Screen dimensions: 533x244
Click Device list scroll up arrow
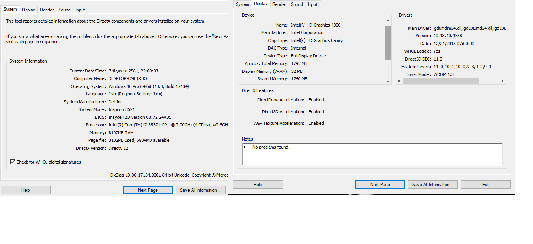tap(388, 21)
